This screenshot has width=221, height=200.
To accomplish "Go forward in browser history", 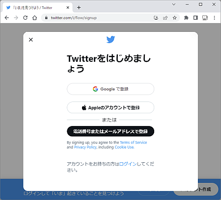I will coord(16,18).
